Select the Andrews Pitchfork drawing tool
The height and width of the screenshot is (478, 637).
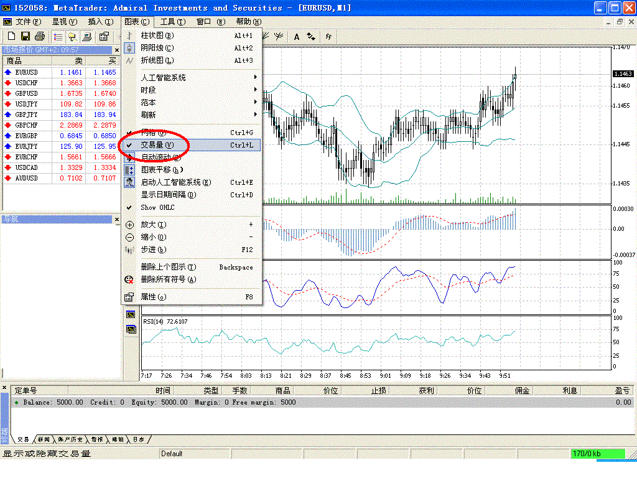pos(279,37)
